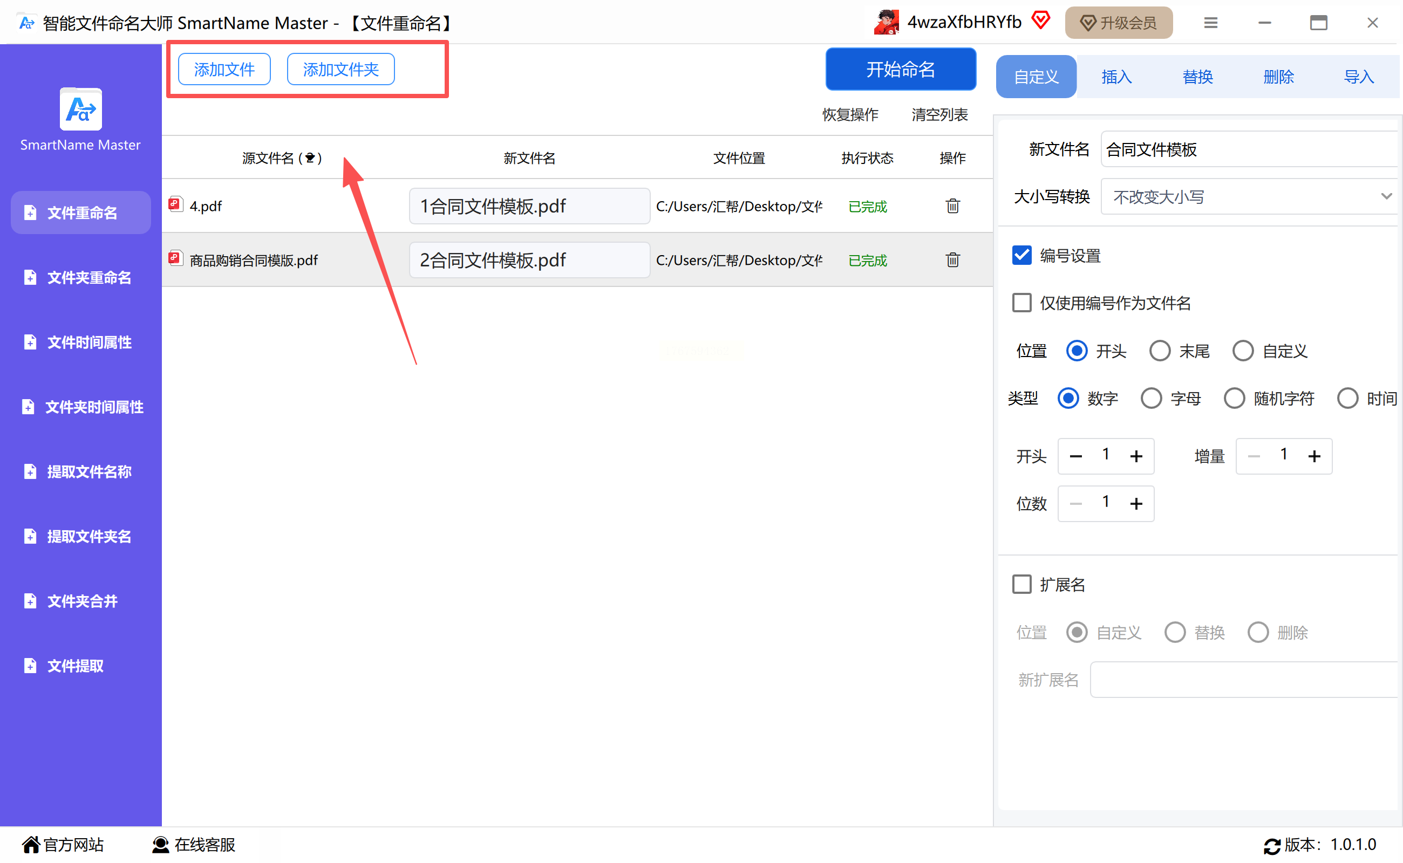Screen dimensions: 1403x863
Task: Switch to the 替换 tab
Action: [x=1197, y=77]
